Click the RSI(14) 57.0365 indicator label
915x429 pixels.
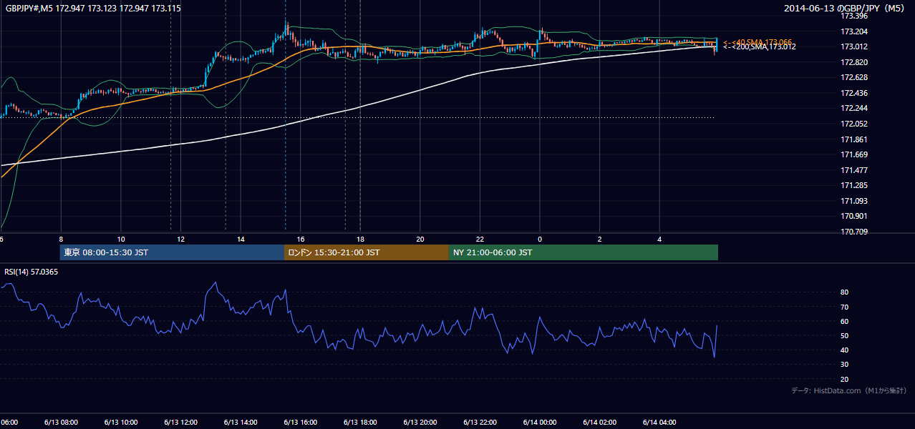point(32,272)
